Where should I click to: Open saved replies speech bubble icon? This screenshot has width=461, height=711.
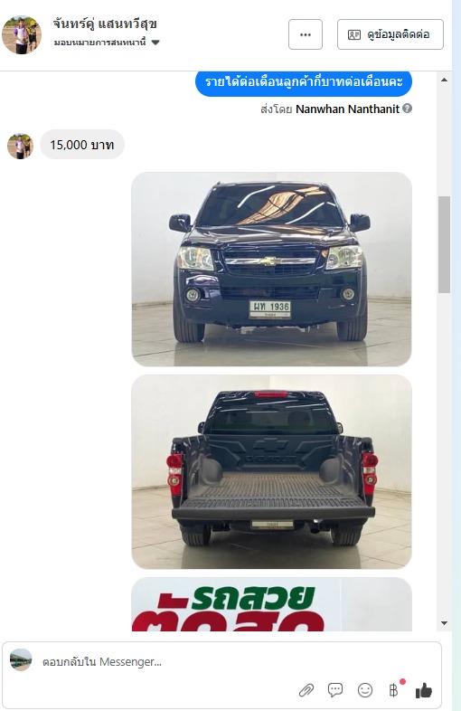[x=335, y=689]
